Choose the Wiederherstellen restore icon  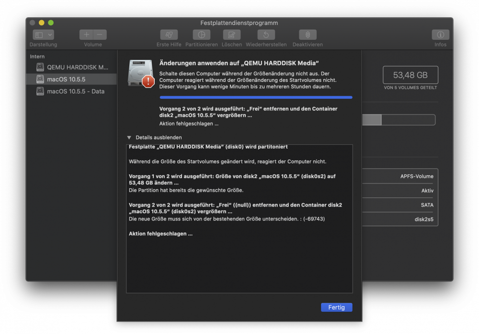point(266,35)
